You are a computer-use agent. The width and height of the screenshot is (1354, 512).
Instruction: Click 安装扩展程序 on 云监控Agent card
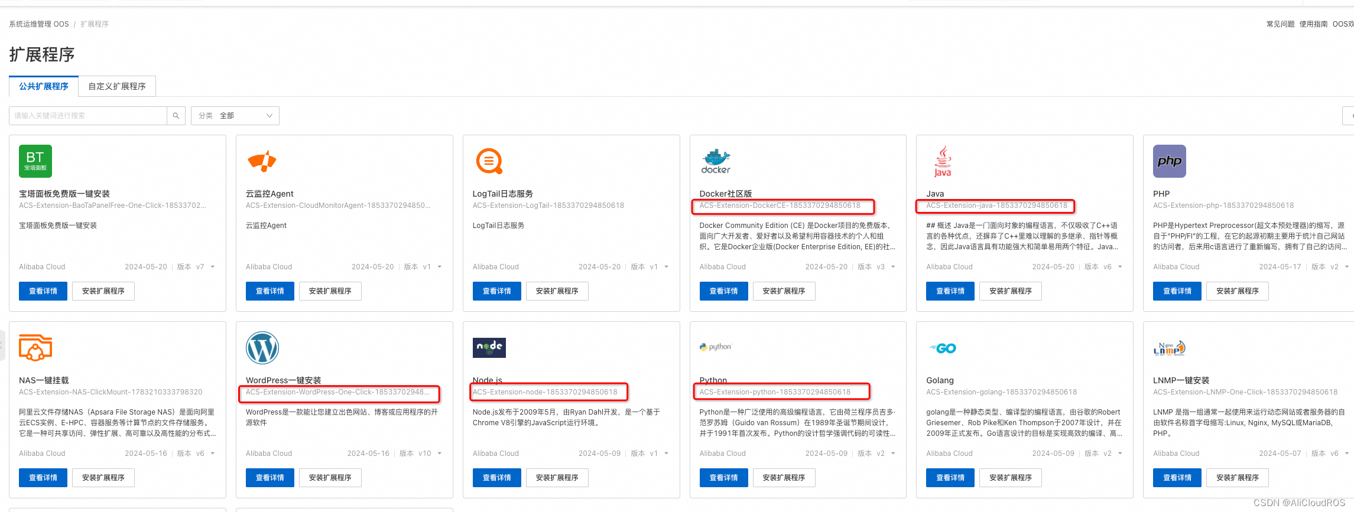click(x=330, y=291)
